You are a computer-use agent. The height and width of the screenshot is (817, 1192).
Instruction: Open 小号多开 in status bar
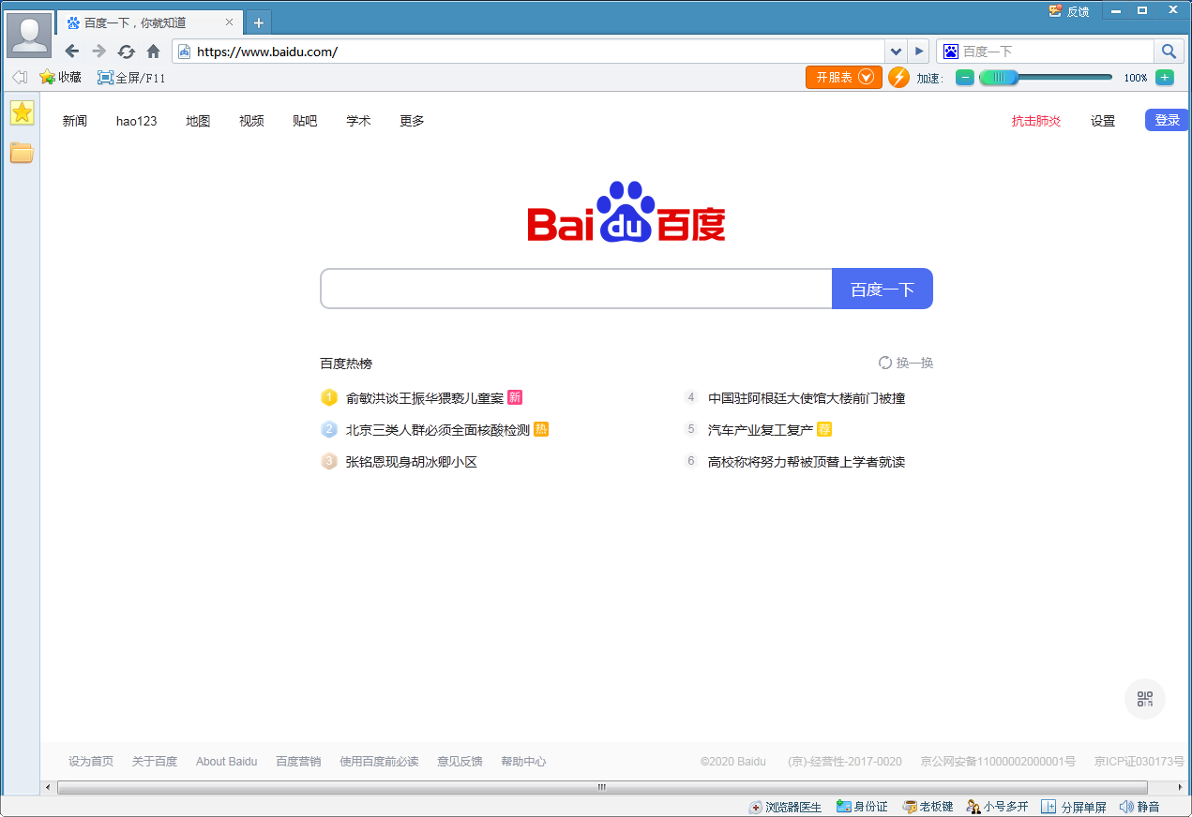pyautogui.click(x=998, y=807)
